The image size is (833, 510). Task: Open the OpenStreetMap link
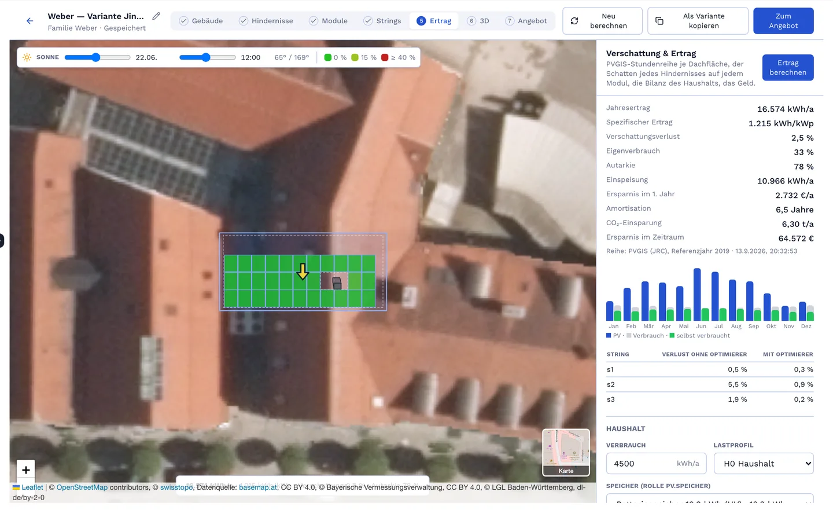tap(82, 487)
